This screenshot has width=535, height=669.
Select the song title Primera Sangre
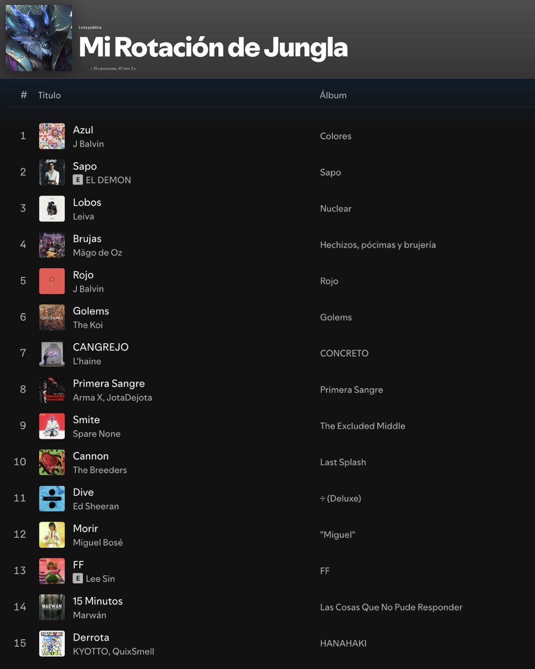tap(109, 384)
